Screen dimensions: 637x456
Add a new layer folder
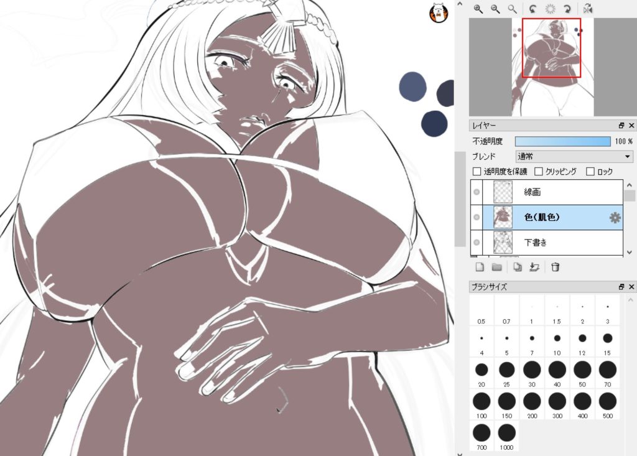point(496,267)
